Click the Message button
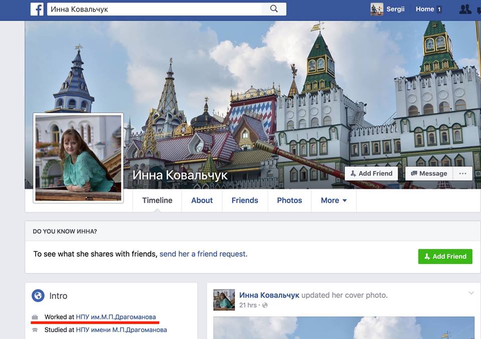Image resolution: width=481 pixels, height=339 pixels. (x=429, y=173)
